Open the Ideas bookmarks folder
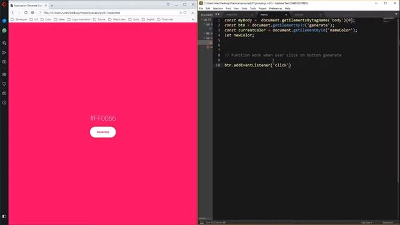The width and height of the screenshot is (400, 225). (x=59, y=19)
